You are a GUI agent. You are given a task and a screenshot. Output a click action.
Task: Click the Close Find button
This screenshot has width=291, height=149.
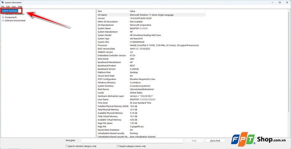click(215, 141)
